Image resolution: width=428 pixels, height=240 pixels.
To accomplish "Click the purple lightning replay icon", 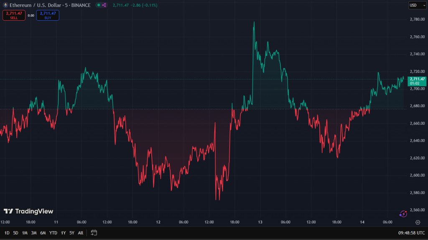I will coord(403,214).
